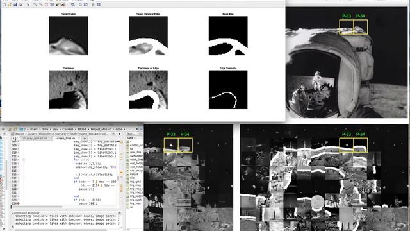The image size is (410, 231).
Task: Open the brush color dropdown arrow
Action: pyautogui.click(x=67, y=4)
